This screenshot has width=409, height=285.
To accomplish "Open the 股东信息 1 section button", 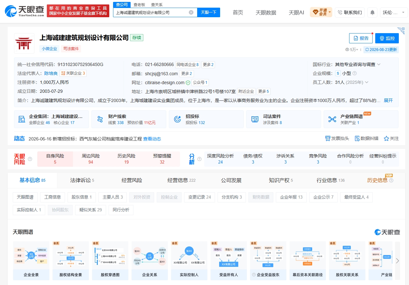I will coord(82,197).
